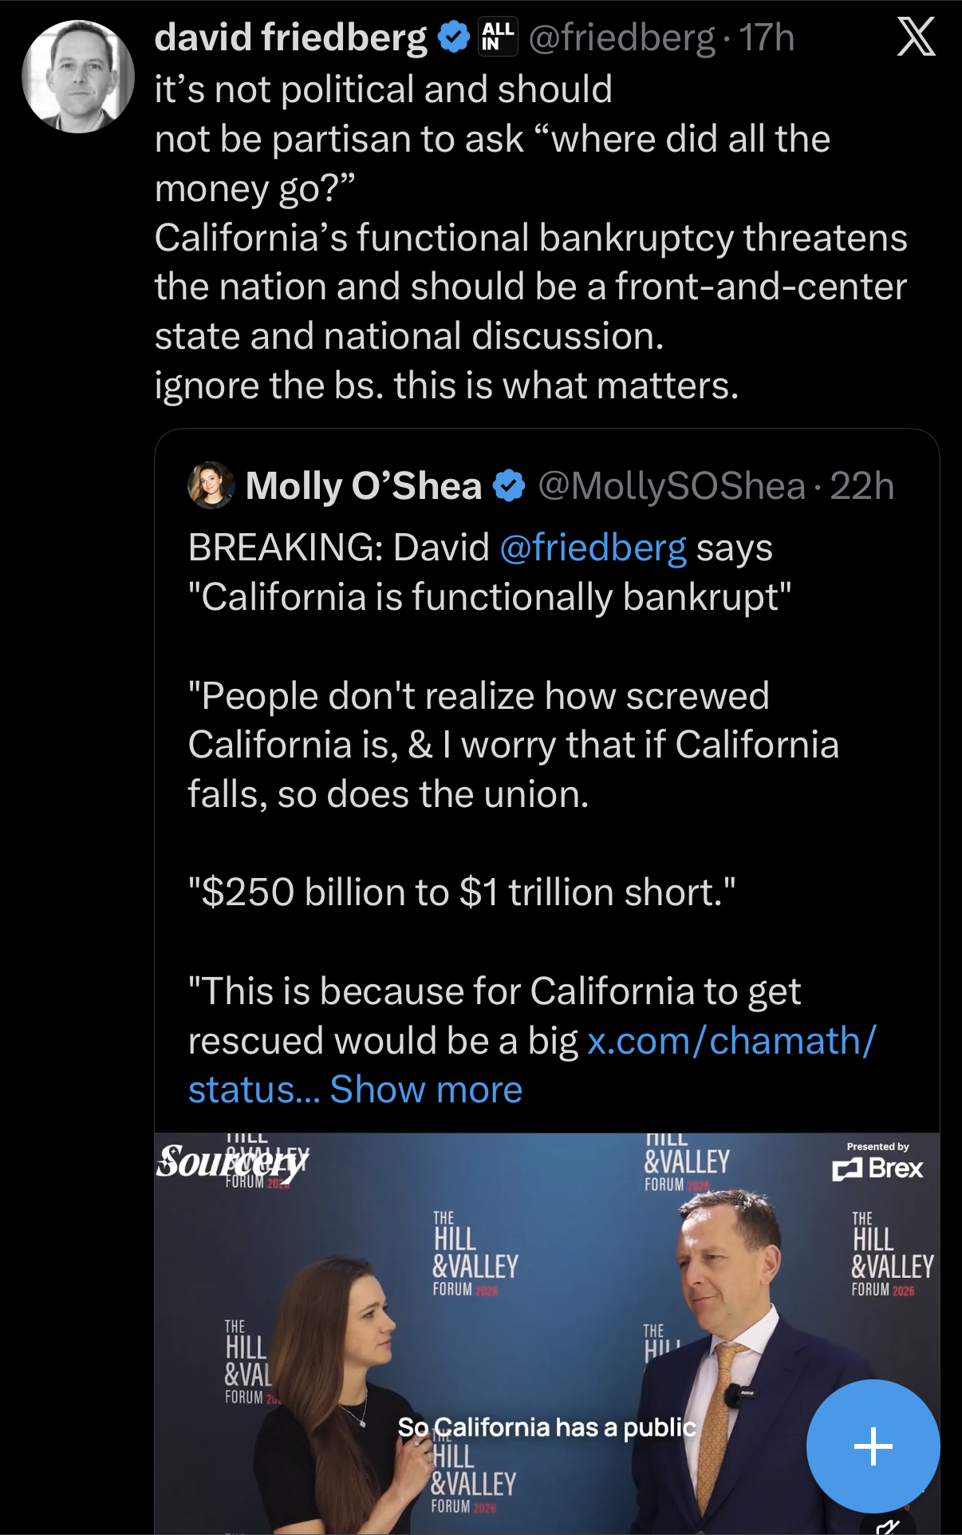Open the david friedberg display name
The height and width of the screenshot is (1535, 962).
click(x=290, y=38)
